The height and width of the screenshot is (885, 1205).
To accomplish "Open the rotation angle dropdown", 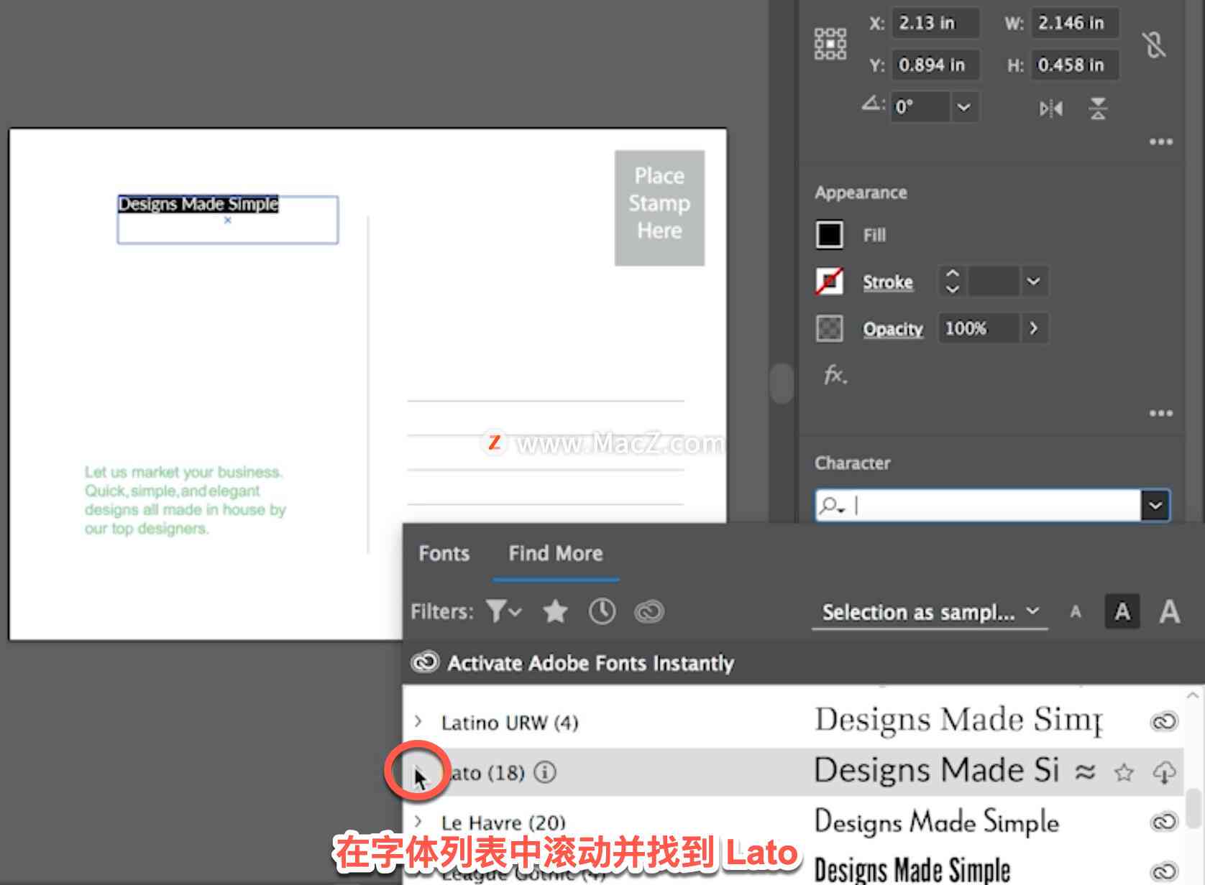I will (x=963, y=107).
